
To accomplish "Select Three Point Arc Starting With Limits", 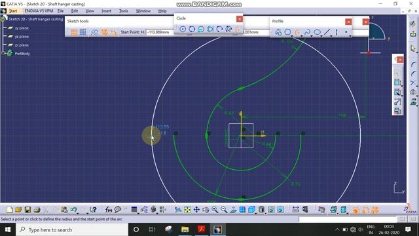I will point(228,29).
